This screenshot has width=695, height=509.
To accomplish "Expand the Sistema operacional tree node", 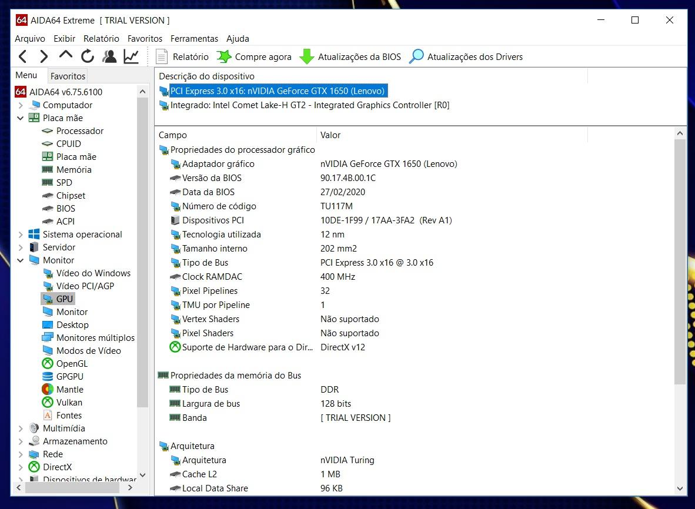I will pos(21,235).
